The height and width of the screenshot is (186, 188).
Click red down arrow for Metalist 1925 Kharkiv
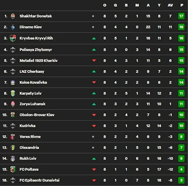point(94,61)
